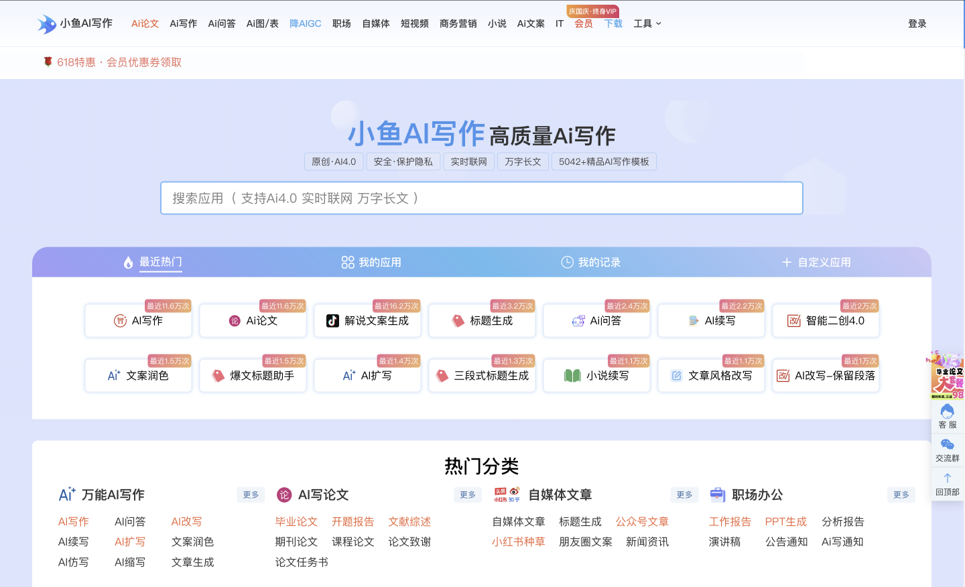Click the Ai icon on 文案润色
Screen dimensions: 965x587
tap(114, 375)
